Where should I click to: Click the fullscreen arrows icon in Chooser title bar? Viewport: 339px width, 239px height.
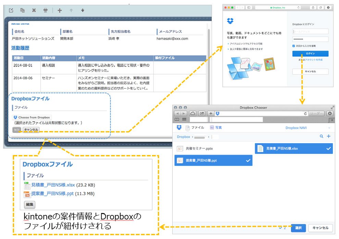[332, 108]
